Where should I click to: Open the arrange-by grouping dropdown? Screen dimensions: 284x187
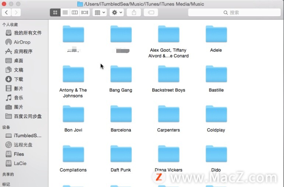(100, 12)
